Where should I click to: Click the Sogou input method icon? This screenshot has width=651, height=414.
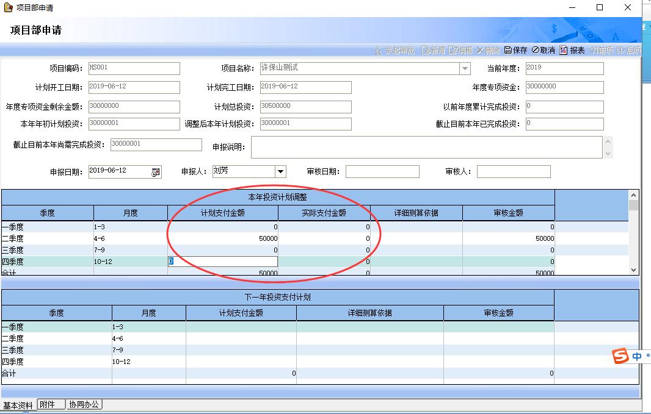[x=620, y=355]
